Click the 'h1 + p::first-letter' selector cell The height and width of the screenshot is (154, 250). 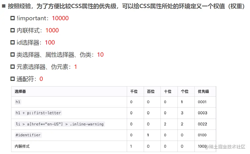point(38,113)
